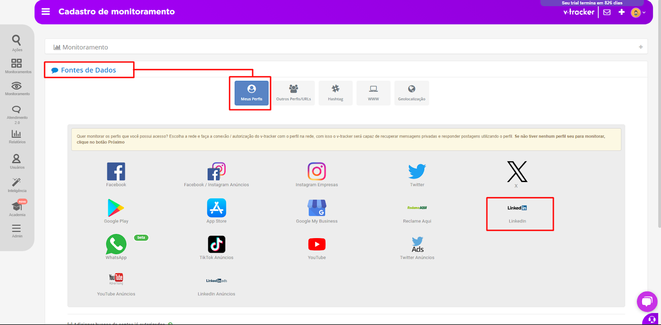Choose Google Play source
Viewport: 661px width, 325px height.
(x=116, y=211)
